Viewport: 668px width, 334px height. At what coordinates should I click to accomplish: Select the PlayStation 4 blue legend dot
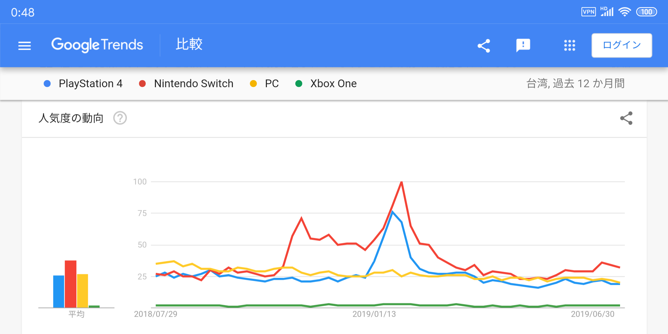(47, 84)
